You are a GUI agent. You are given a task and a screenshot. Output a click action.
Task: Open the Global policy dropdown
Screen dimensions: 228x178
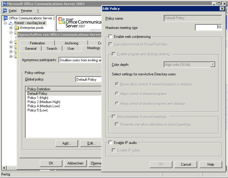click(x=89, y=79)
